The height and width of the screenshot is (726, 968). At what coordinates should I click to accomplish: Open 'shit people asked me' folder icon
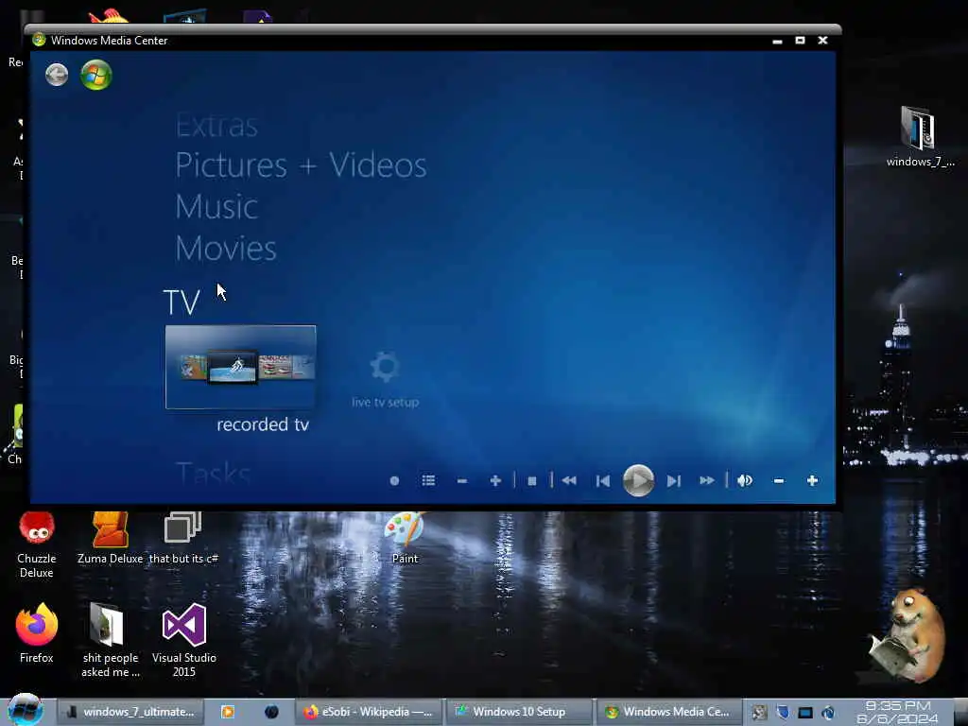point(110,640)
